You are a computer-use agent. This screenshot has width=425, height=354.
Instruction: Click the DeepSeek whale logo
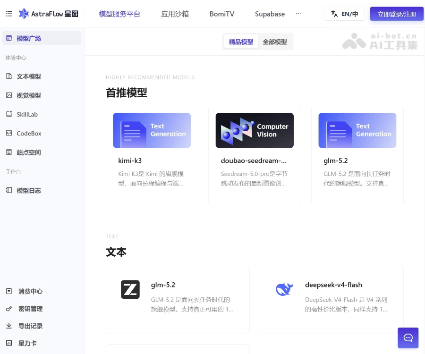(284, 289)
